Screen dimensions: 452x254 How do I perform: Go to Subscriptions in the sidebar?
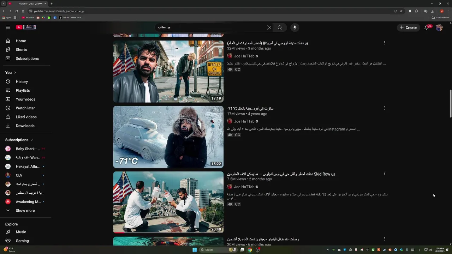[26, 59]
